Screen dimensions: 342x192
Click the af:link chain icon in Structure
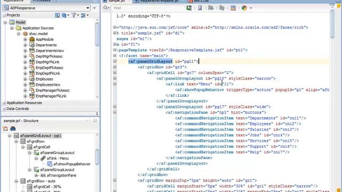43,158
